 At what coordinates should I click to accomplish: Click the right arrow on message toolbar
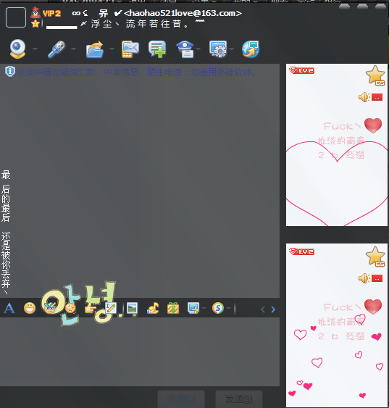point(273,309)
